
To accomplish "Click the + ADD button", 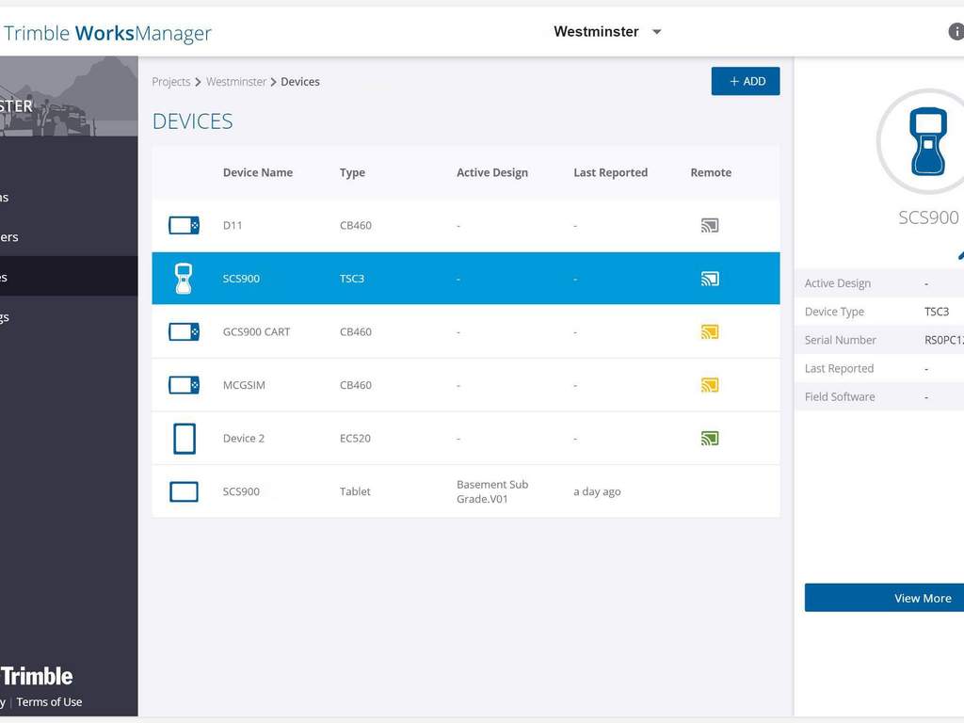I will coord(746,81).
